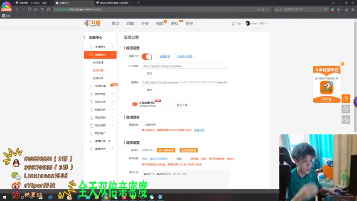Image resolution: width=357 pixels, height=201 pixels.
Task: Click the stream key input field
Action: pos(185,83)
